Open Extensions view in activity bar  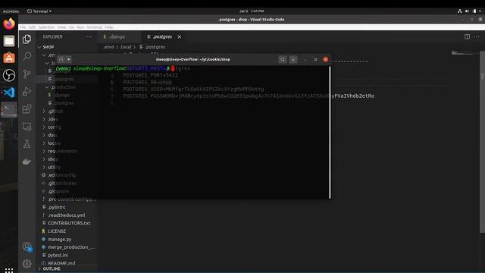click(x=27, y=109)
